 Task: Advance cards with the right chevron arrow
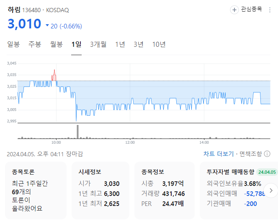(271, 191)
